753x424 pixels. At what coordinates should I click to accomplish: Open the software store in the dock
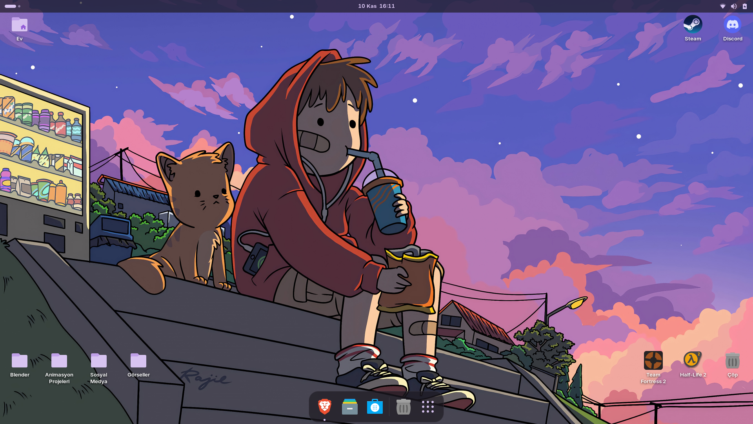click(375, 407)
